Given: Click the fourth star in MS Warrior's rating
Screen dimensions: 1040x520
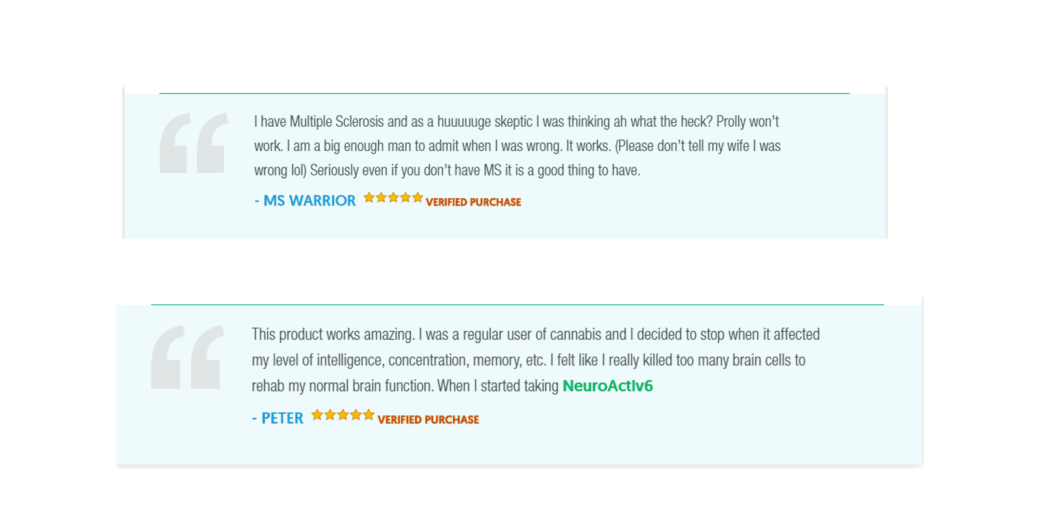Looking at the screenshot, I should pyautogui.click(x=406, y=197).
